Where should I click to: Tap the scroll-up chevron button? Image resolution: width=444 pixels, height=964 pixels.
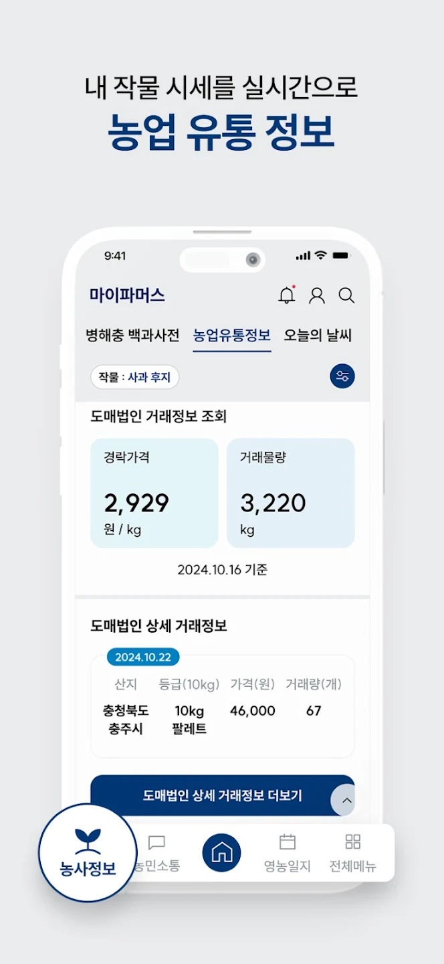point(344,800)
